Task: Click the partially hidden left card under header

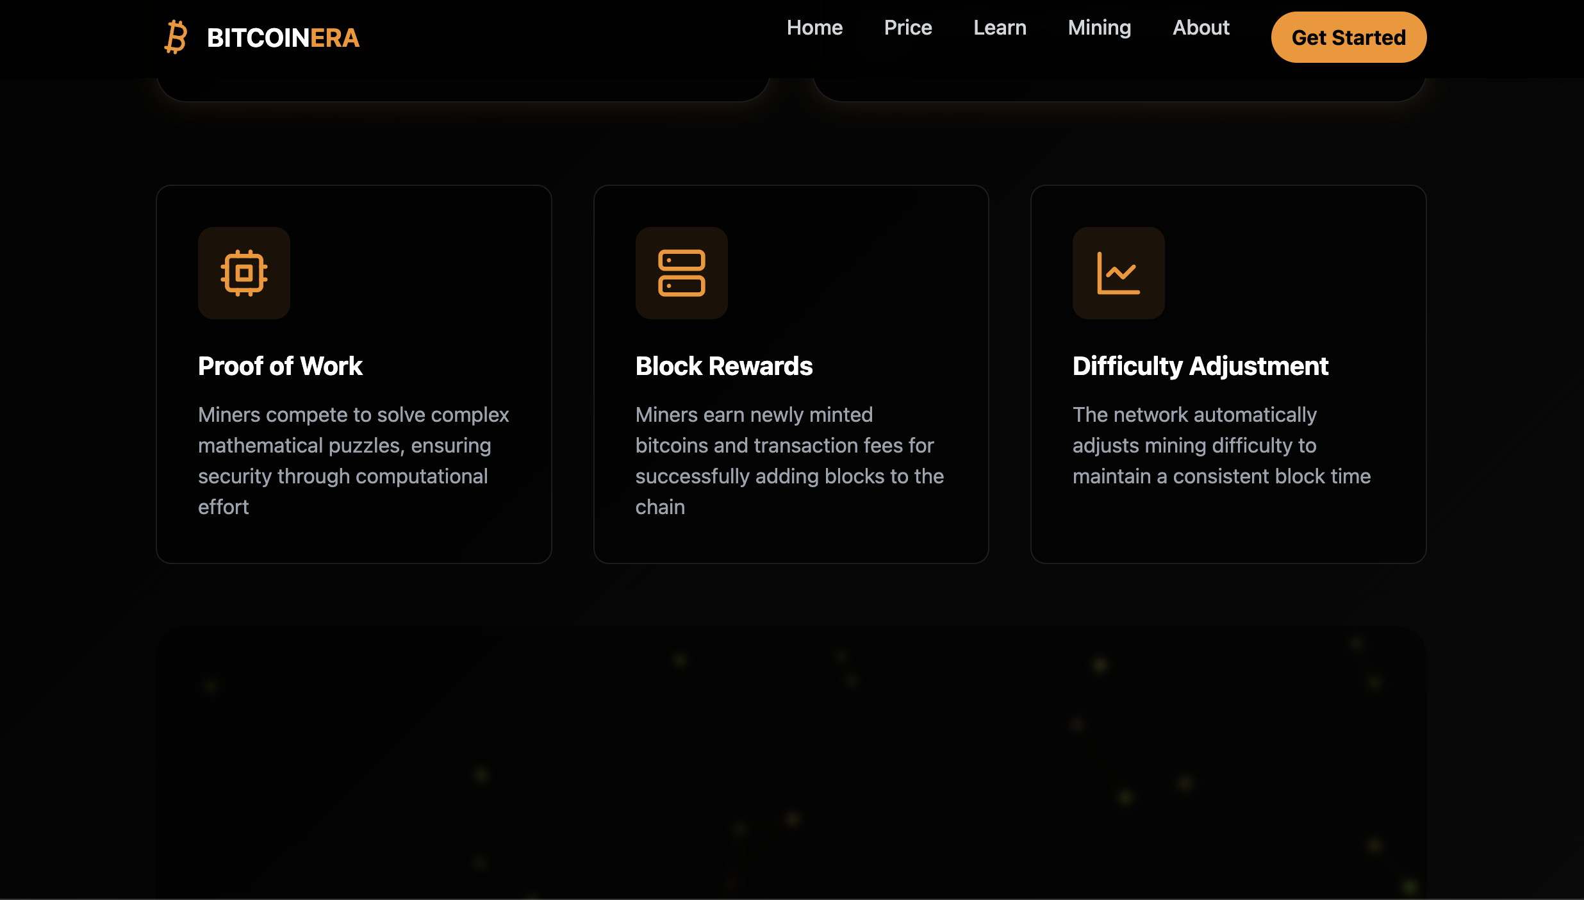Action: [x=462, y=88]
